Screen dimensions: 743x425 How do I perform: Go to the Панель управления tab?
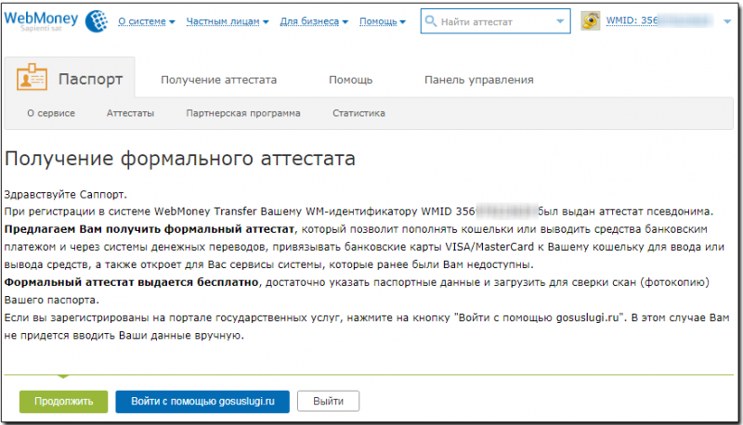[479, 80]
